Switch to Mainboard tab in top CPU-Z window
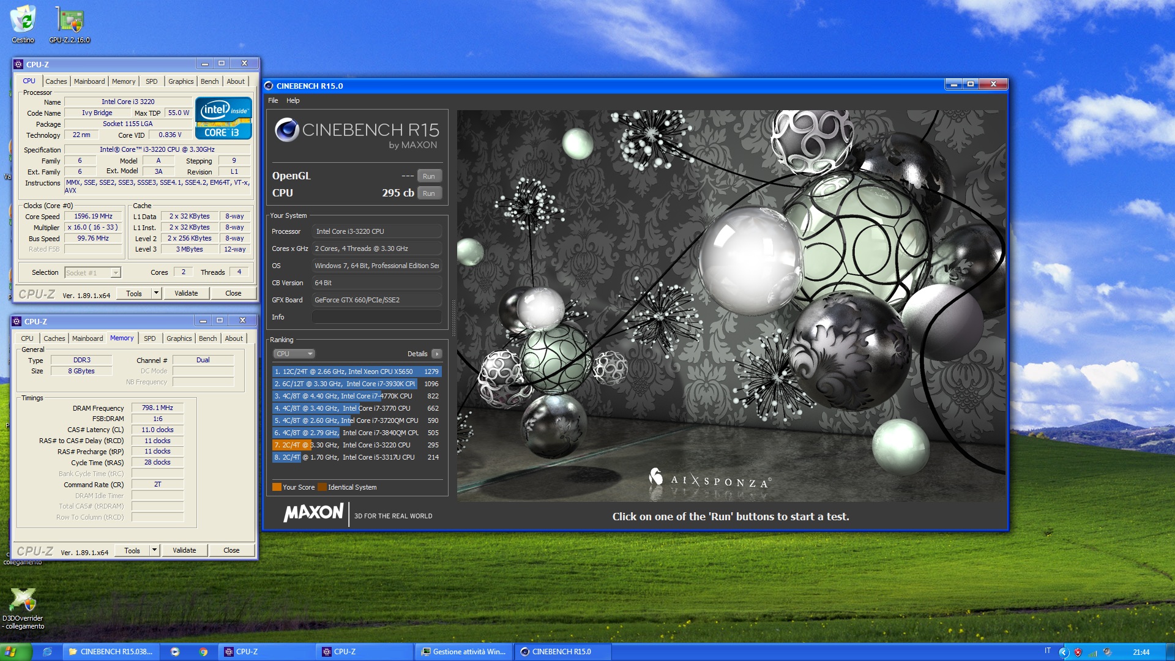 tap(89, 81)
